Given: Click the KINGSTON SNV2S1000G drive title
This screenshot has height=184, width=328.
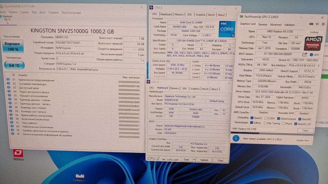Looking at the screenshot, I should click(x=72, y=31).
